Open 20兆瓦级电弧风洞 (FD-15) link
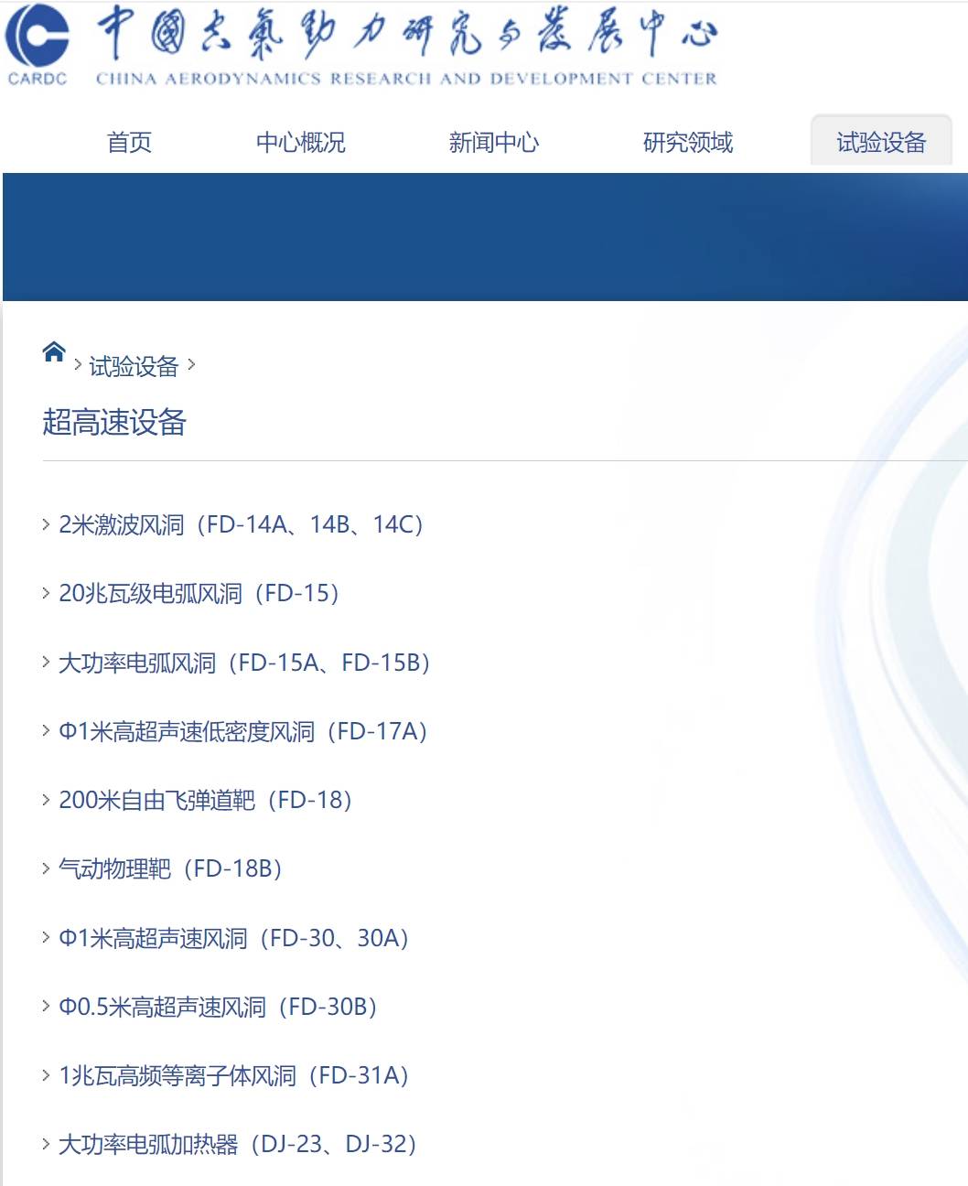This screenshot has width=968, height=1186. click(x=199, y=594)
